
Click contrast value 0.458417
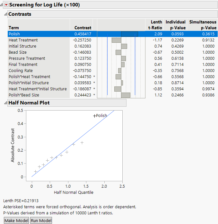pyautogui.click(x=83, y=34)
